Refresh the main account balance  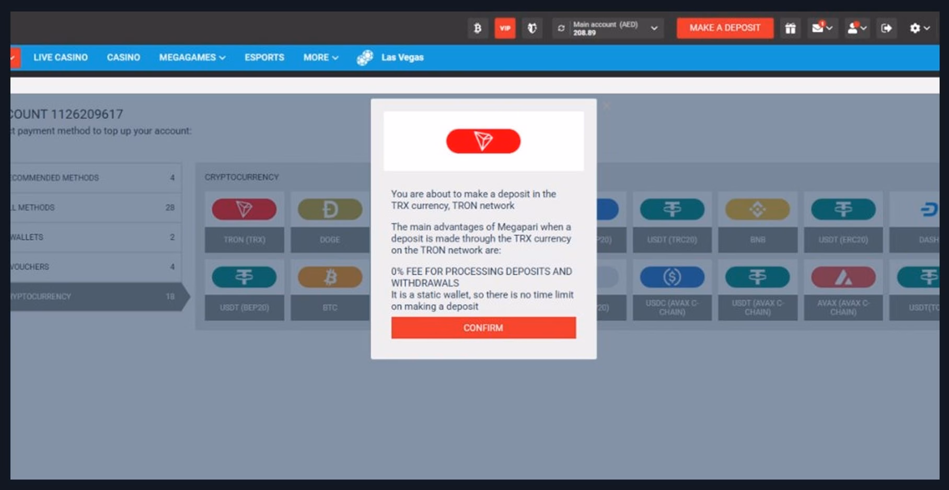[561, 28]
